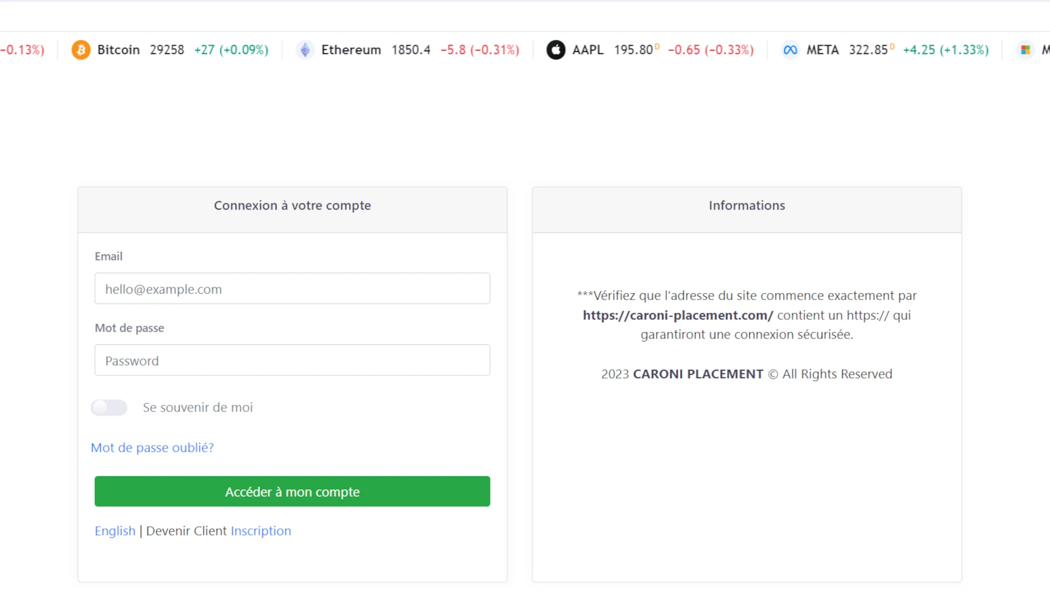Switch language via the English link
This screenshot has width=1050, height=595.
(x=115, y=530)
